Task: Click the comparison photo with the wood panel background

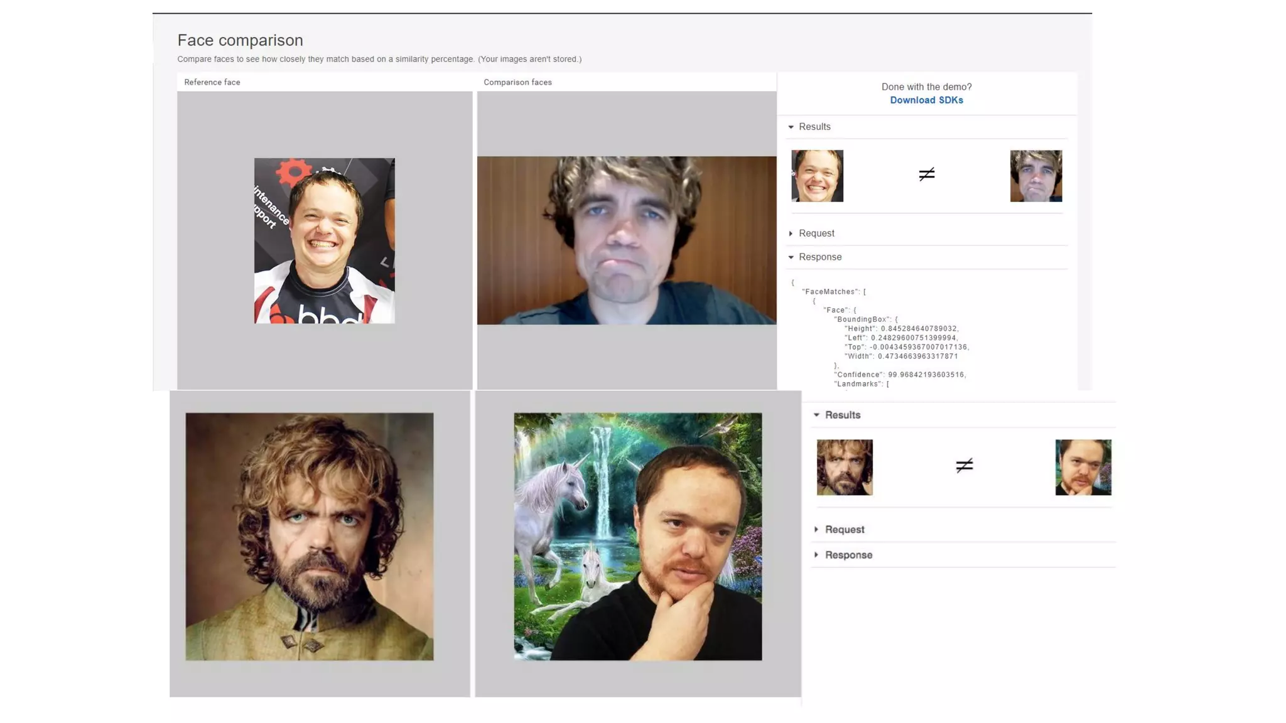Action: [x=626, y=240]
